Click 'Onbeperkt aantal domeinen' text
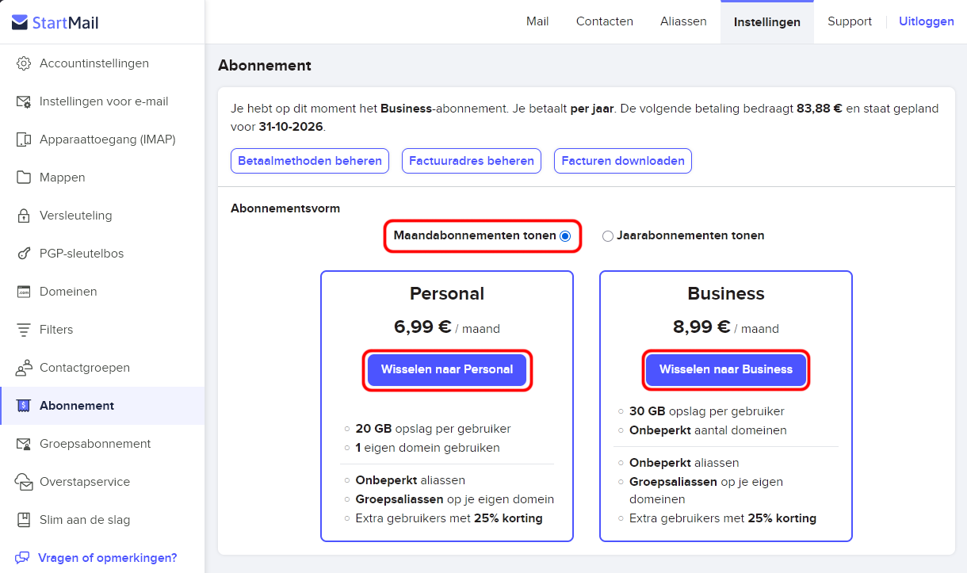Image resolution: width=967 pixels, height=573 pixels. pyautogui.click(x=708, y=430)
